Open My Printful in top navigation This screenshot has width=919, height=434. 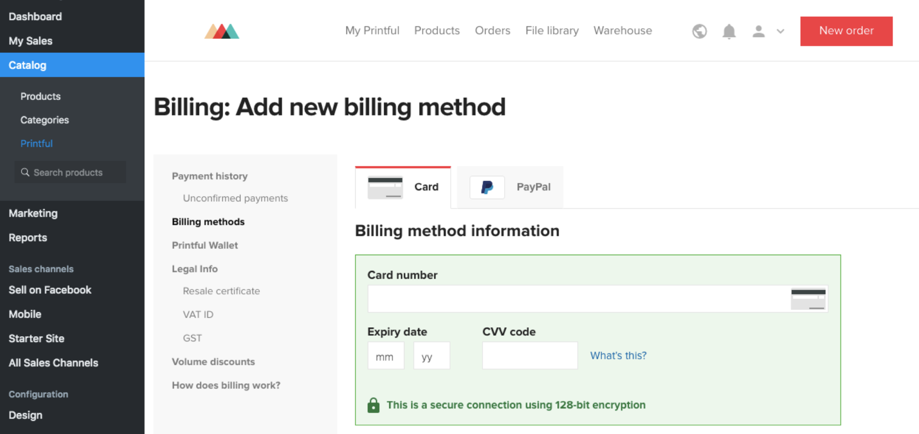(372, 31)
